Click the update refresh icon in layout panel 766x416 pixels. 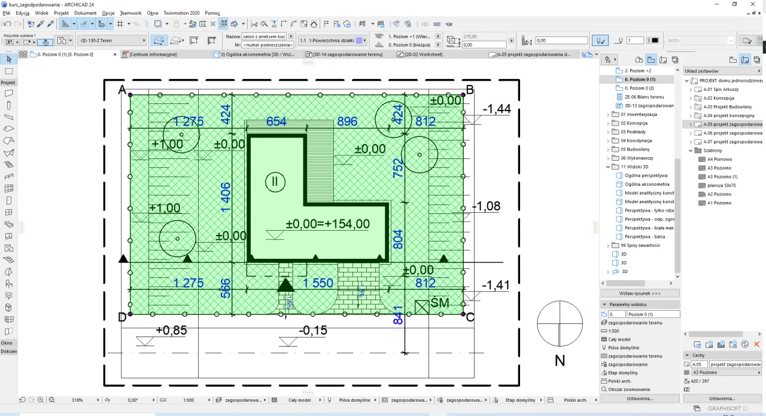click(x=745, y=344)
